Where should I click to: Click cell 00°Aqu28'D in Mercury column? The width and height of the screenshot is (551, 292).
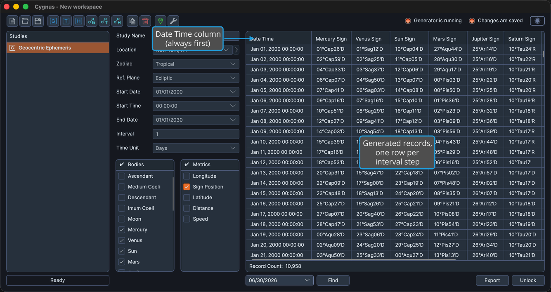(x=331, y=235)
